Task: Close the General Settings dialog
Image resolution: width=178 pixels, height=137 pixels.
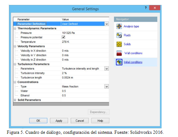Action: click(155, 8)
